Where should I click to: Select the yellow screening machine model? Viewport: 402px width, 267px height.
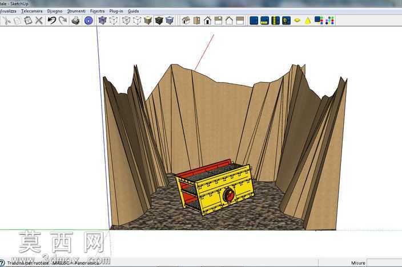click(215, 187)
